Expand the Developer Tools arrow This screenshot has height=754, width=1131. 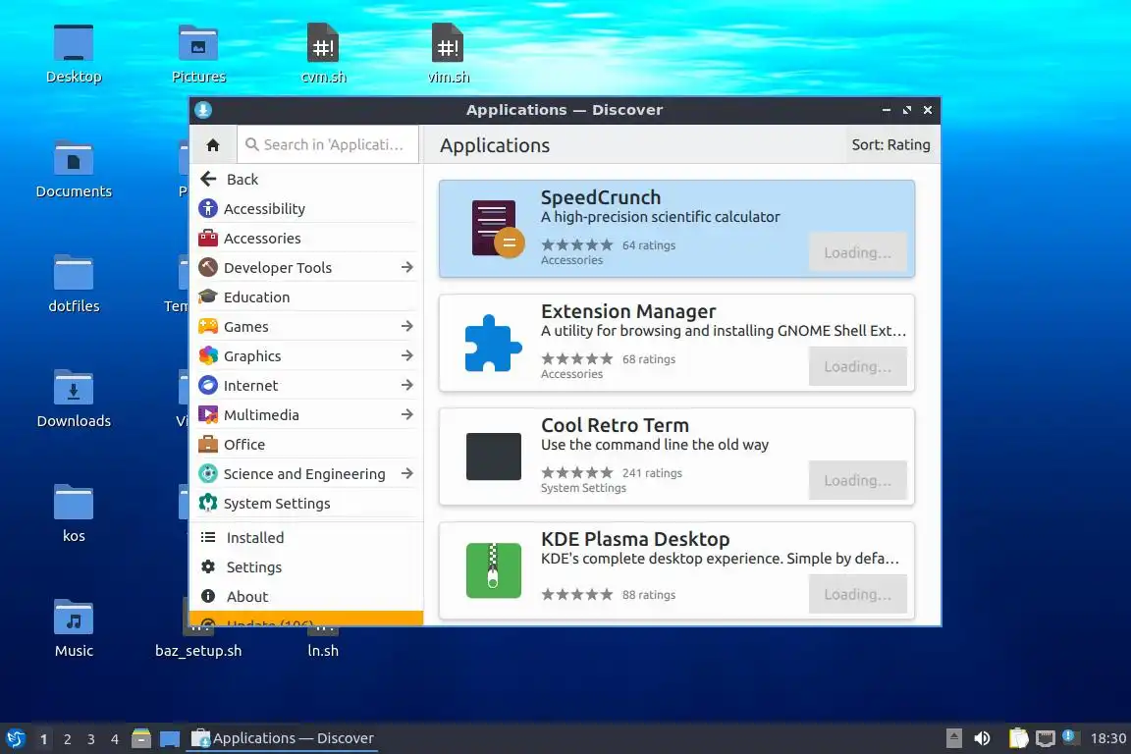click(x=406, y=267)
